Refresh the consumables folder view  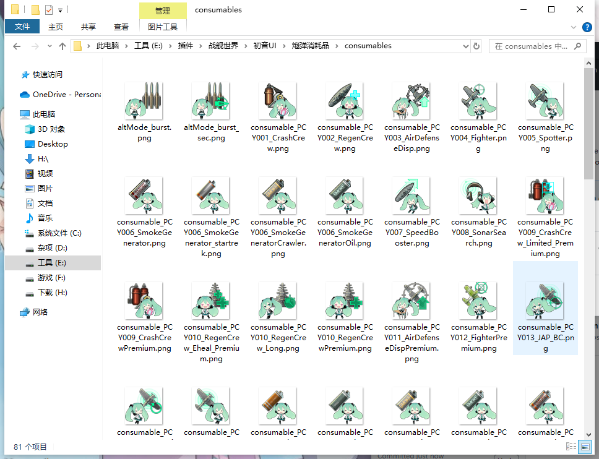[476, 46]
